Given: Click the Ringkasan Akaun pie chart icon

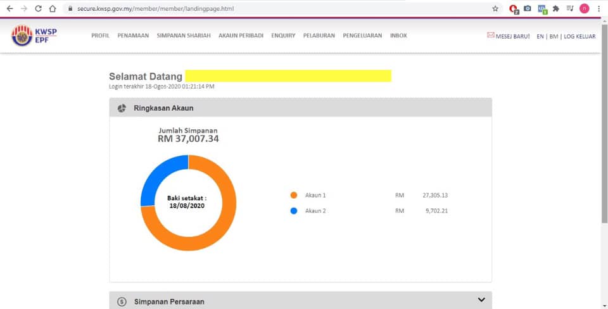Looking at the screenshot, I should (x=122, y=108).
